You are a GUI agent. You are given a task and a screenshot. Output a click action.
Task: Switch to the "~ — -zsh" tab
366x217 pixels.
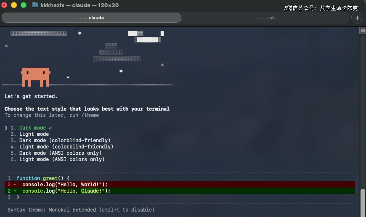(x=265, y=18)
